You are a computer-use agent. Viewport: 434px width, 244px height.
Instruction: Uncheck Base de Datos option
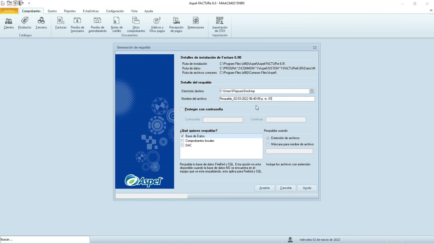click(x=182, y=136)
